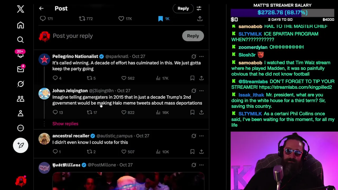Open Communities people icon in sidebar
The width and height of the screenshot is (338, 190).
tap(21, 99)
